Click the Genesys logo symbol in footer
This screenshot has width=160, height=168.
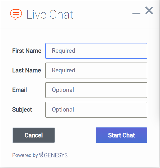41,155
